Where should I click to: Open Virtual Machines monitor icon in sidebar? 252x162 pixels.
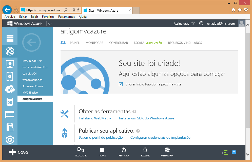click(10, 64)
